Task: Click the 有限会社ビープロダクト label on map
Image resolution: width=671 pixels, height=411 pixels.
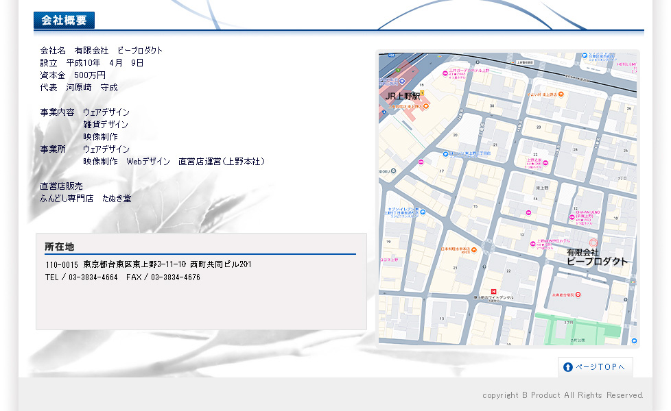Action: (x=596, y=257)
